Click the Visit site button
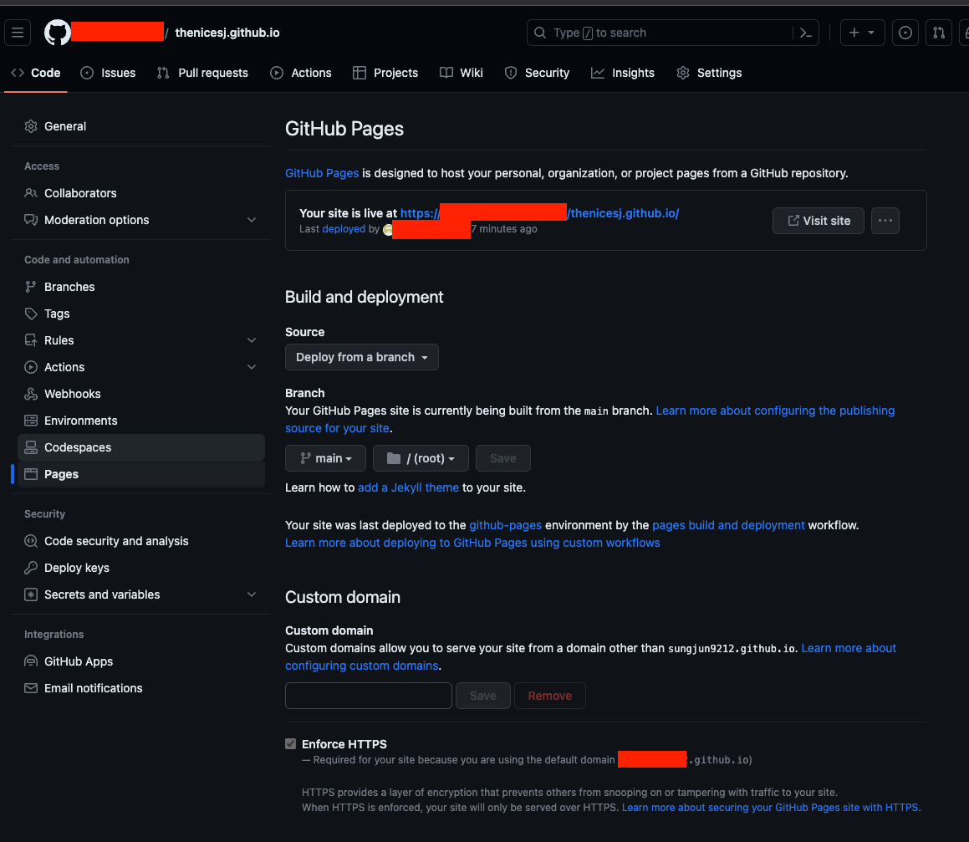 pyautogui.click(x=818, y=220)
